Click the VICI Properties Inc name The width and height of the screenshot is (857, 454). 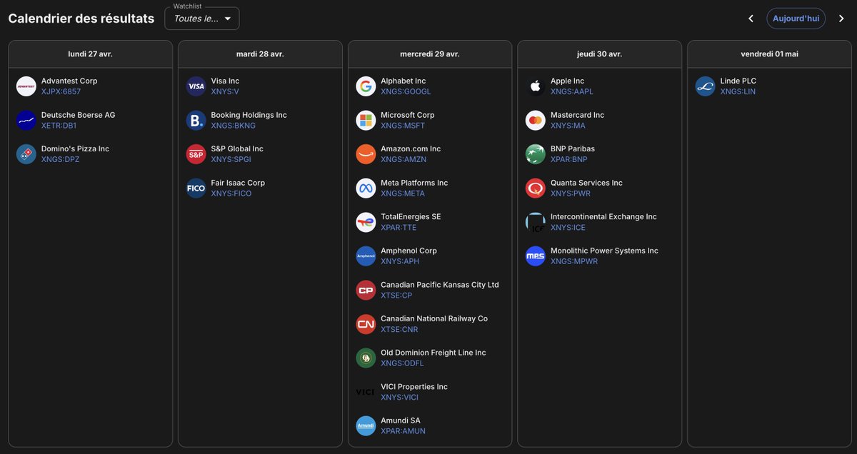click(414, 387)
